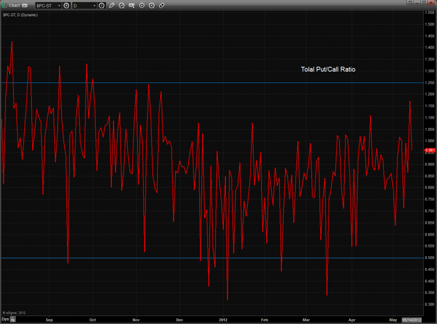Viewport: 437px width, 324px height.
Task: Click the interval clock icon
Action: click(x=102, y=5)
